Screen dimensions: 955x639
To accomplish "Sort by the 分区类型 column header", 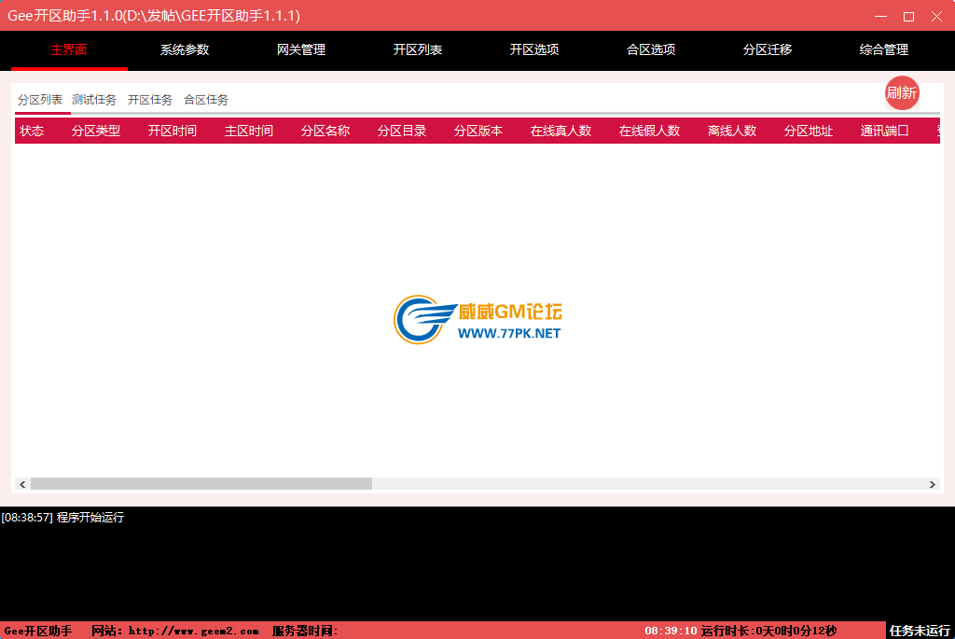I will [x=96, y=131].
